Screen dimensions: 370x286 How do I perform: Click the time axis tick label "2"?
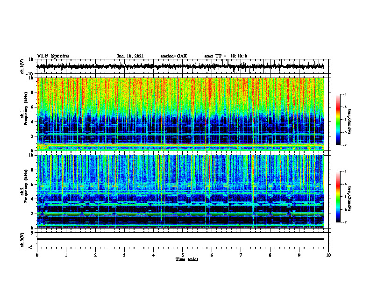click(x=95, y=255)
